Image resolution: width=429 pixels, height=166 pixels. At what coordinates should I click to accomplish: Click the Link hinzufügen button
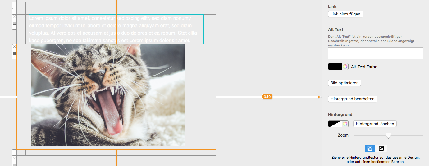(345, 14)
